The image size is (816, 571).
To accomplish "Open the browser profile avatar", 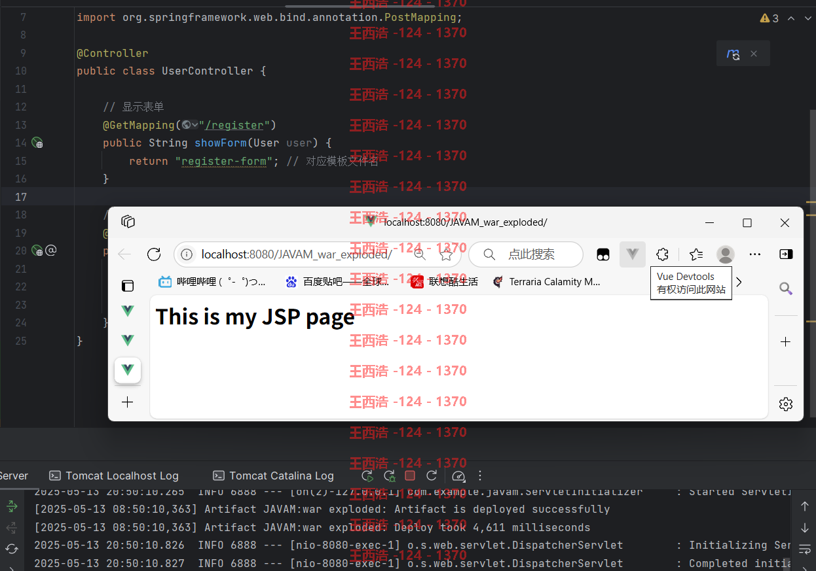I will [726, 254].
